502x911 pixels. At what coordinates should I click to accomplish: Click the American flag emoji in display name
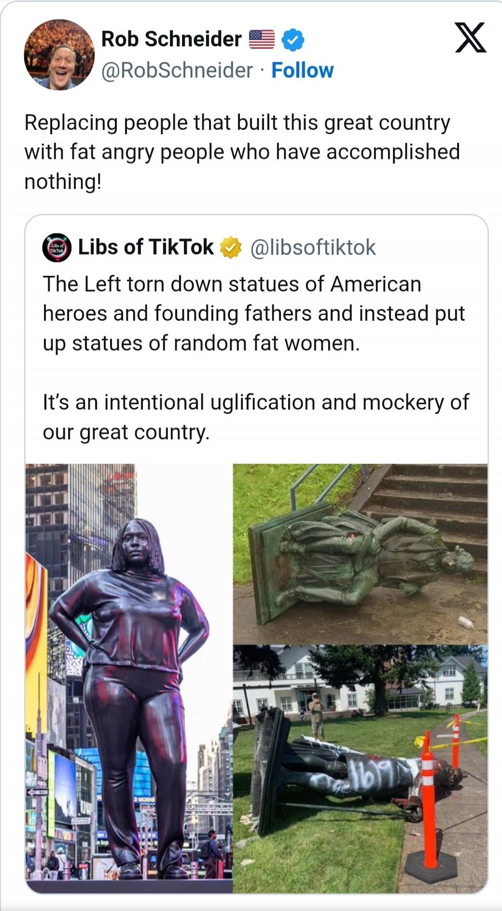[262, 40]
